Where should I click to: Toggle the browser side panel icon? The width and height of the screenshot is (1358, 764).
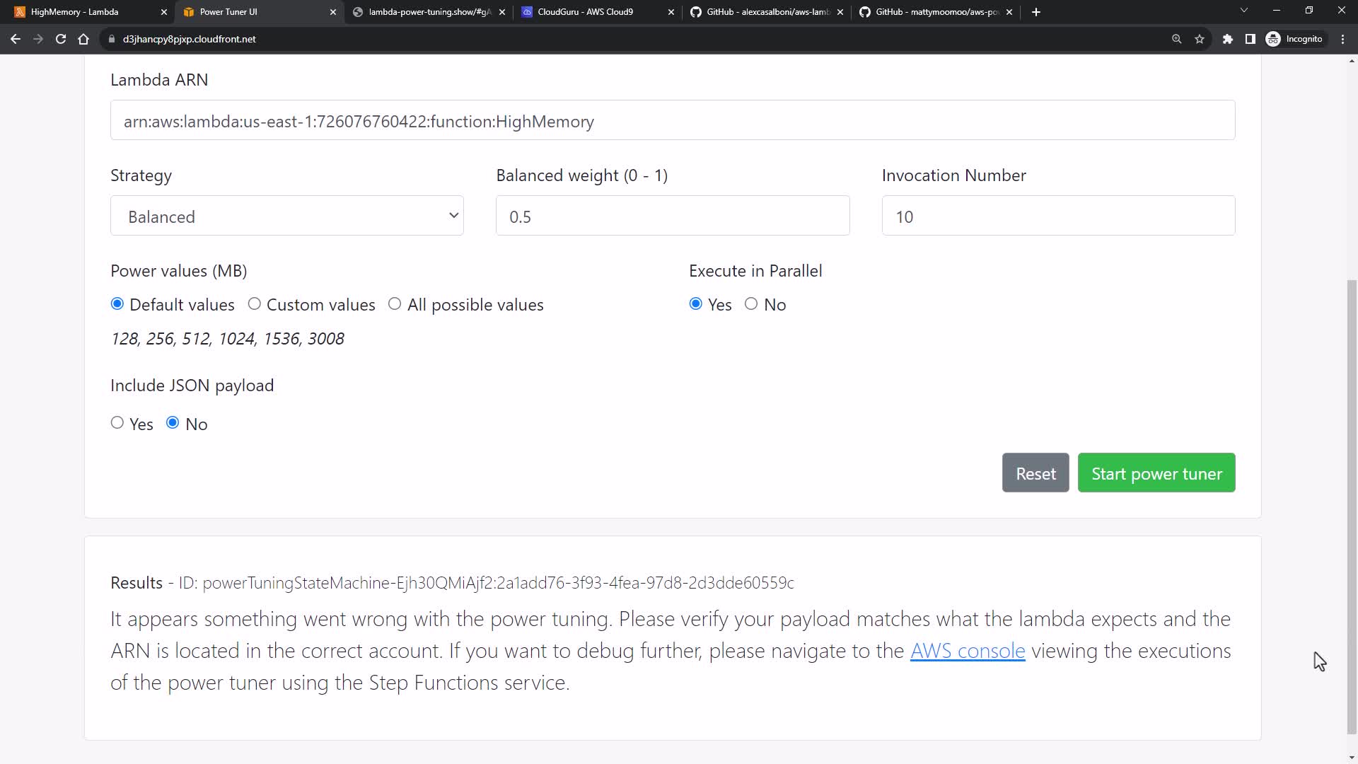tap(1250, 39)
